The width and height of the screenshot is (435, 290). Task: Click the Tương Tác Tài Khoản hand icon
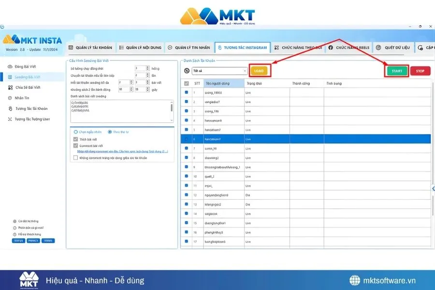[11, 109]
